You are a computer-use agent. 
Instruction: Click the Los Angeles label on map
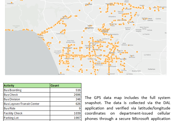point(89,26)
